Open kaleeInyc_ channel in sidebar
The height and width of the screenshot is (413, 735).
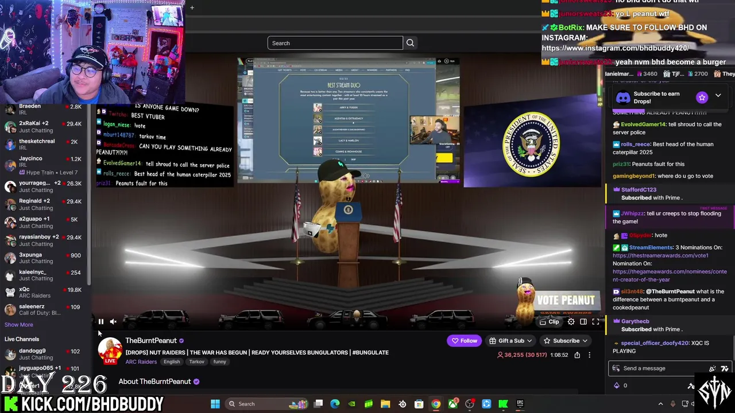(43, 275)
